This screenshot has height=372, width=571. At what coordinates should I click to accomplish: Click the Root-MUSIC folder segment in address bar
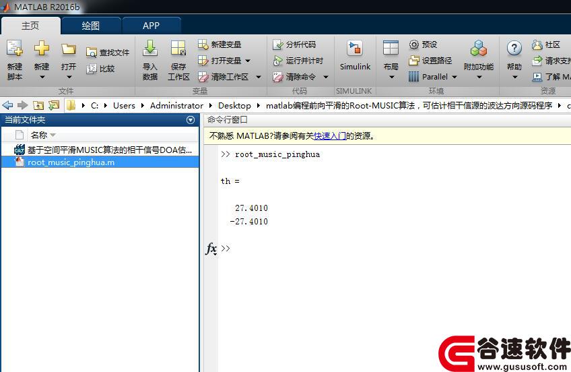click(x=409, y=106)
